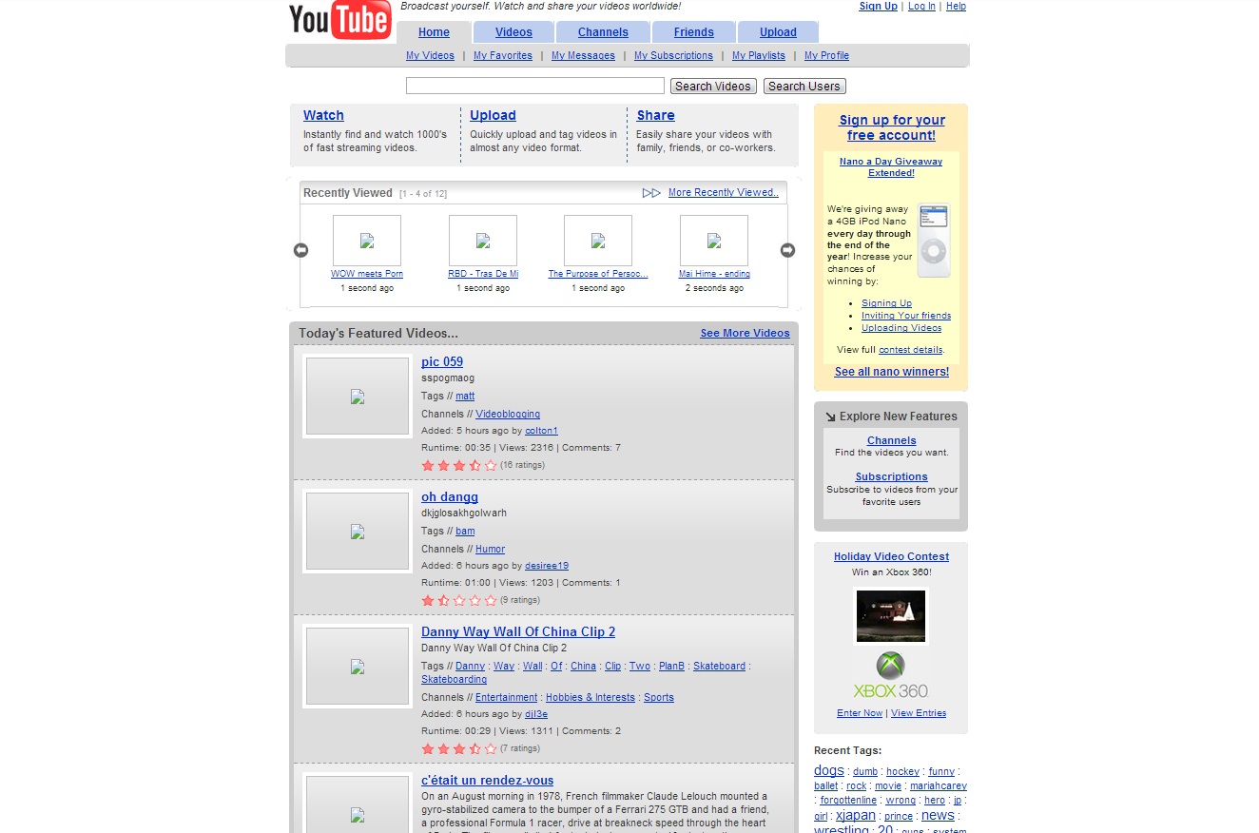Click the Skateboarding tag link
Viewport: 1259px width, 833px height.
coord(454,680)
